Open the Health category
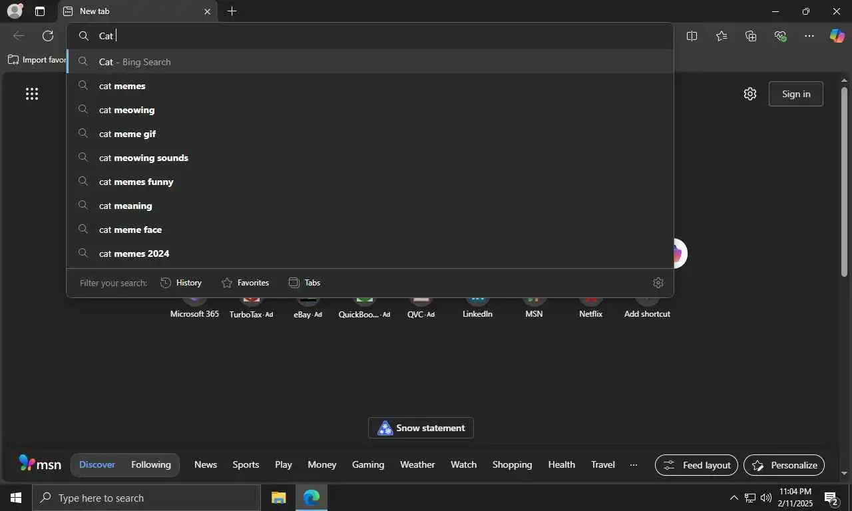The width and height of the screenshot is (852, 511). tap(562, 464)
